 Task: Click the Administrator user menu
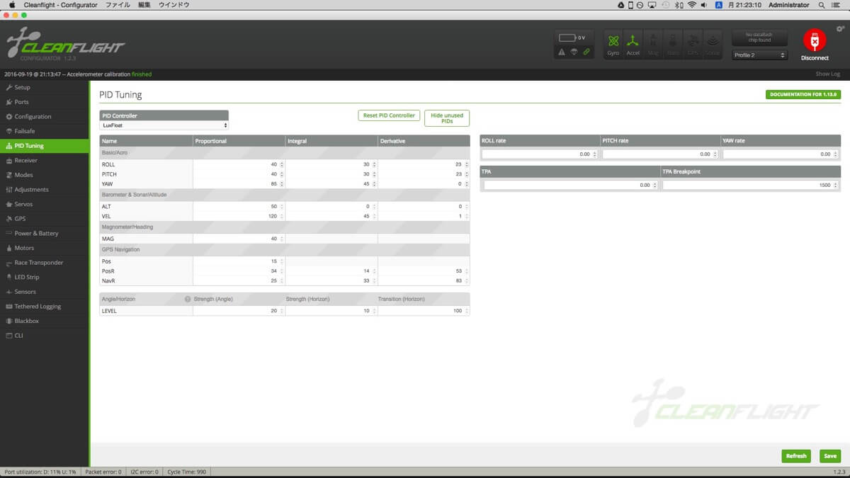[x=788, y=5]
